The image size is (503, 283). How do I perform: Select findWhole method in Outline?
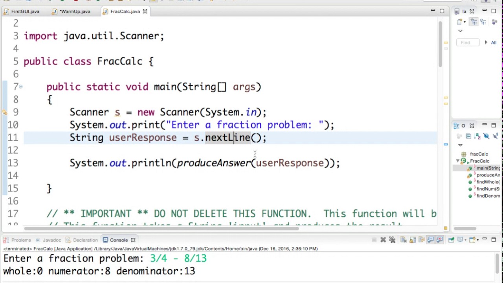488,182
